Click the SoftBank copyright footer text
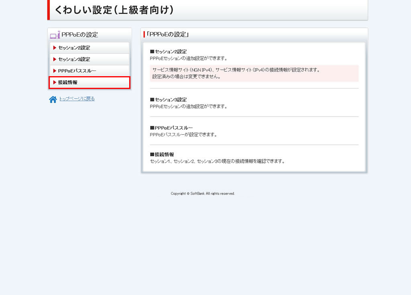411x295 pixels. 203,194
